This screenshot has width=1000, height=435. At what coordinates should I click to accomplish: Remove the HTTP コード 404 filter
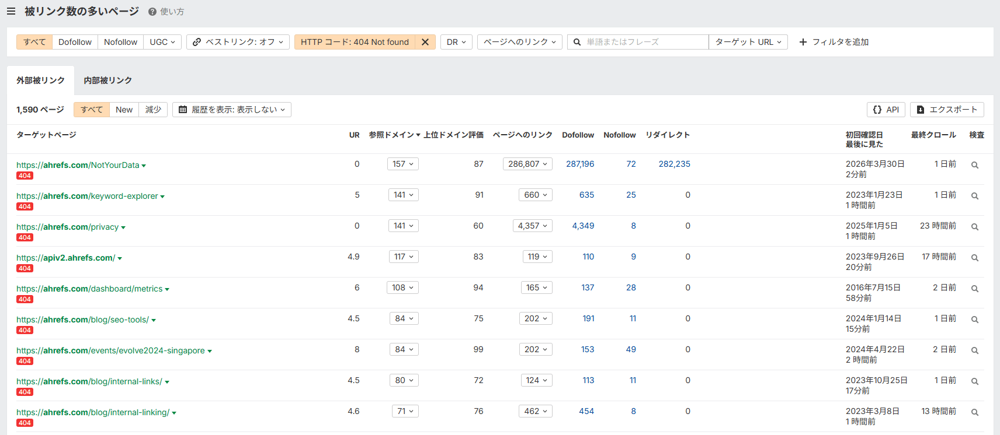point(425,42)
